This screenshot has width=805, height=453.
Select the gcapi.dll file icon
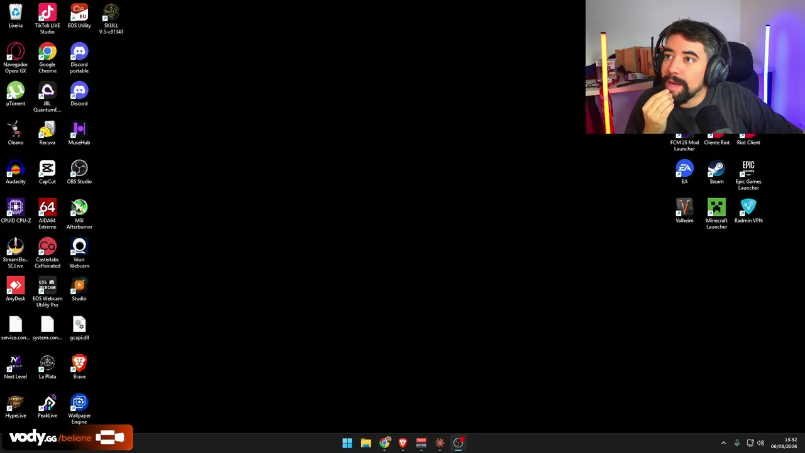pos(79,325)
